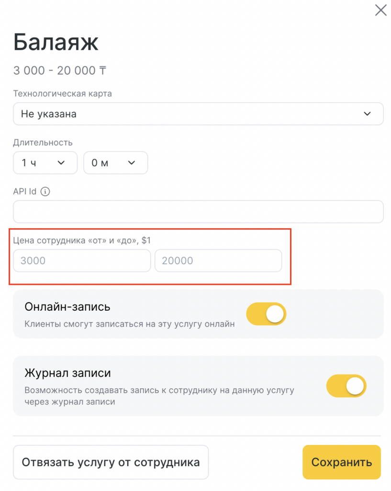Expand the "1 ч" duration dropdown
The width and height of the screenshot is (391, 491).
pos(45,163)
